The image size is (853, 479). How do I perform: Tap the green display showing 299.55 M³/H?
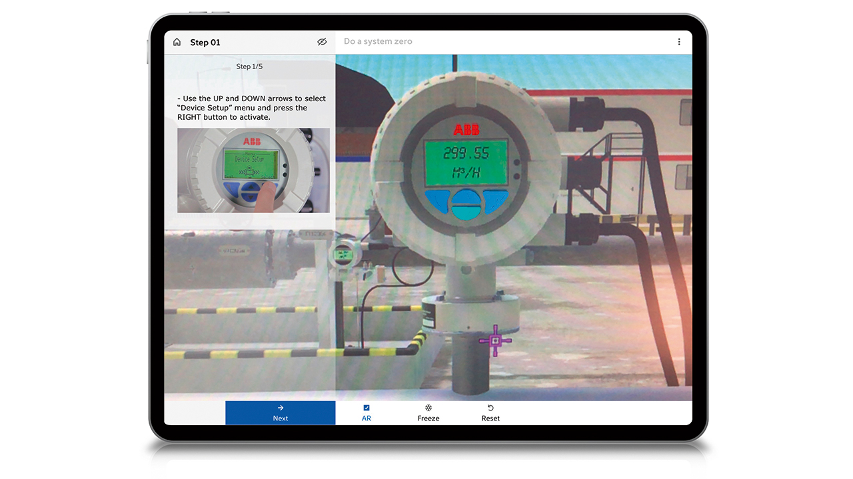(466, 162)
